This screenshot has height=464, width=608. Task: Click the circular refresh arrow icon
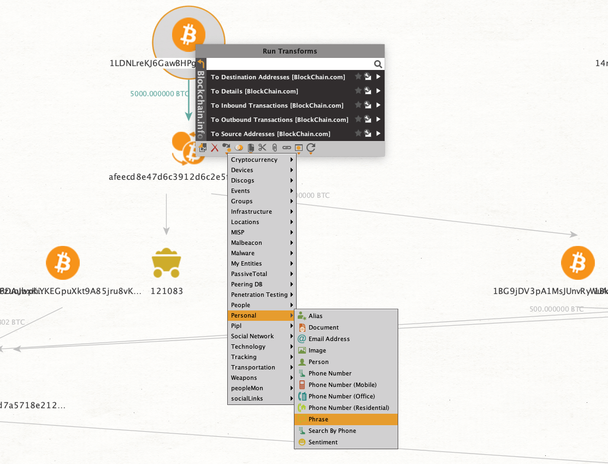[x=311, y=148]
